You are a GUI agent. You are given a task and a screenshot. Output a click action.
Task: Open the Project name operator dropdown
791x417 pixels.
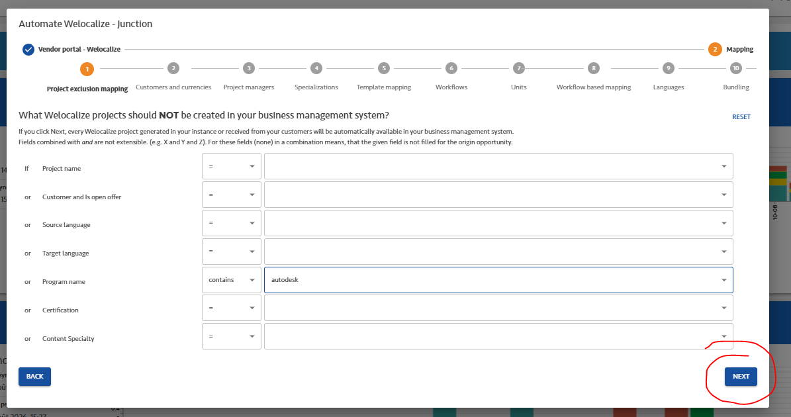[x=232, y=166]
